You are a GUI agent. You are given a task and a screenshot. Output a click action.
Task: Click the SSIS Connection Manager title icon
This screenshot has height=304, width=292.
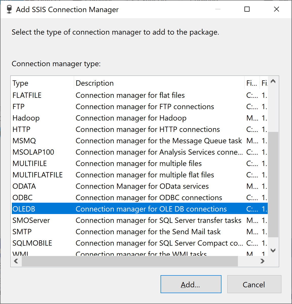coord(9,10)
